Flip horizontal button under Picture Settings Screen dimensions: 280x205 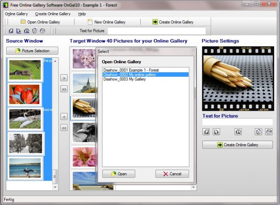tap(258, 132)
